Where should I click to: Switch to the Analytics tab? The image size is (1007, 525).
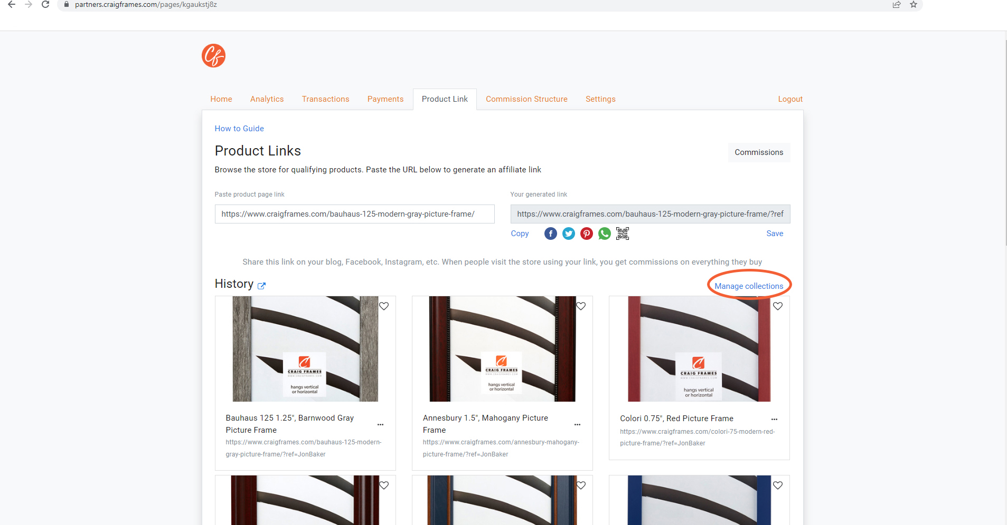point(267,99)
